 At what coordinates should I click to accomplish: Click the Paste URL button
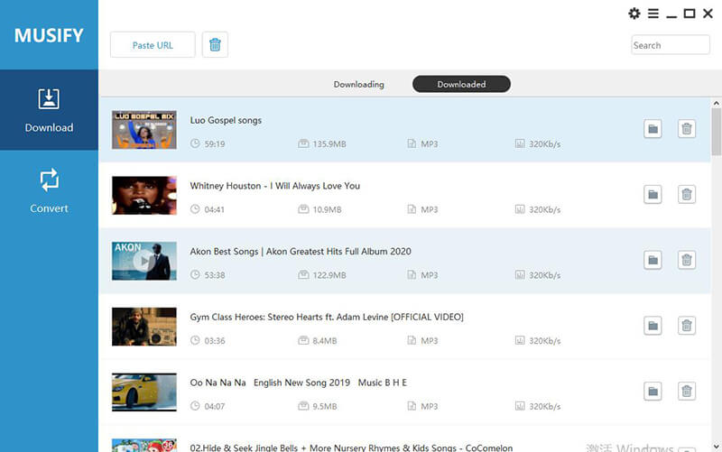(153, 44)
